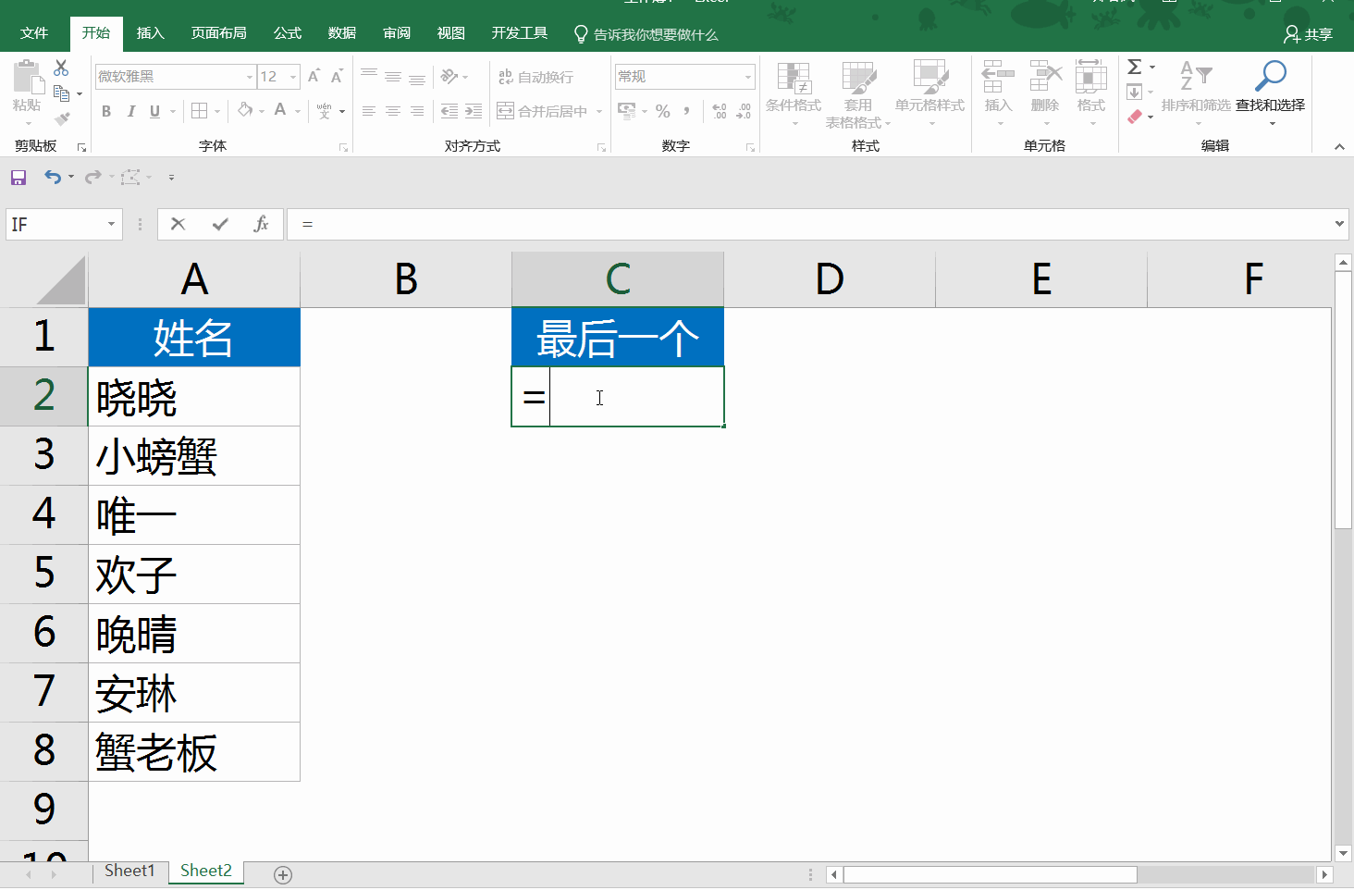Image resolution: width=1354 pixels, height=890 pixels.
Task: Click the Save icon in quick access toolbar
Action: (18, 177)
